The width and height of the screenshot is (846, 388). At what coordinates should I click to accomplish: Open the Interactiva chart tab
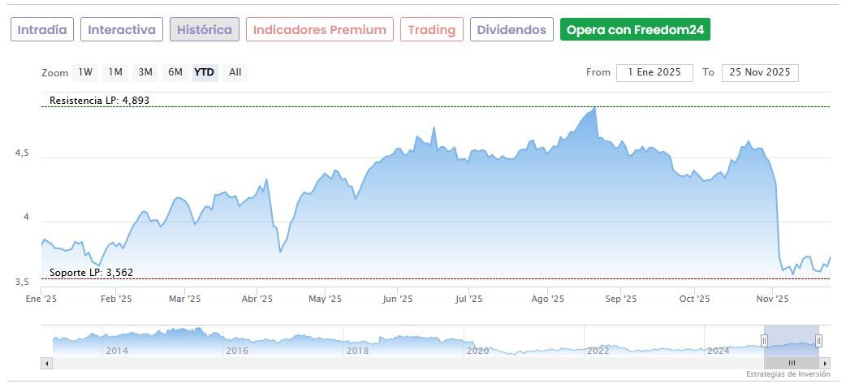(x=122, y=30)
